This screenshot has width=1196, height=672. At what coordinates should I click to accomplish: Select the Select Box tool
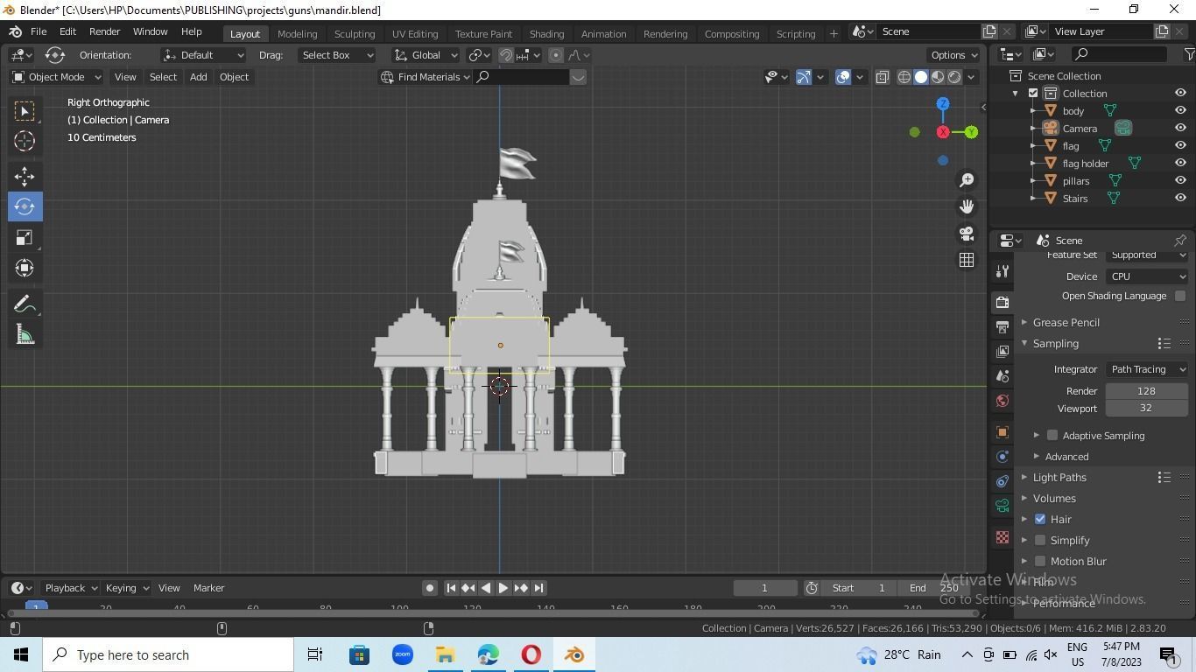[25, 110]
